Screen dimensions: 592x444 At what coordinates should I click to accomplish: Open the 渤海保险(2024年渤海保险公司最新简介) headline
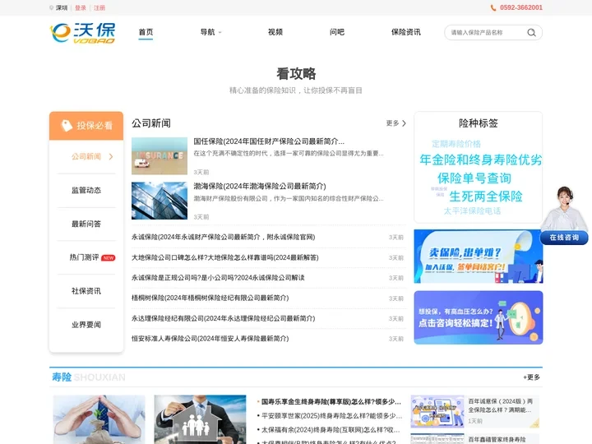[260, 186]
